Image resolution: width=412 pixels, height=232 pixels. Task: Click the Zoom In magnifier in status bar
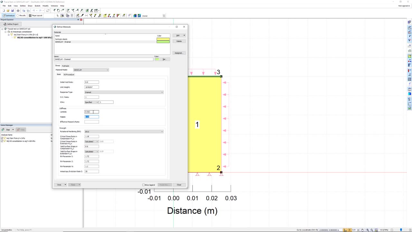pos(368,230)
